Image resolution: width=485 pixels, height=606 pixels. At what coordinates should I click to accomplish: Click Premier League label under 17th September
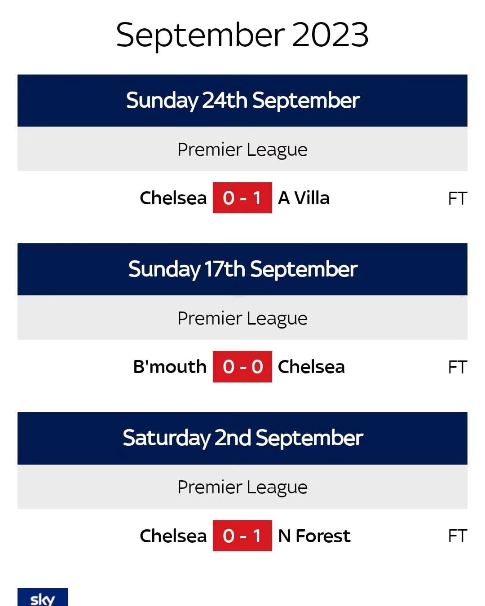(x=242, y=318)
